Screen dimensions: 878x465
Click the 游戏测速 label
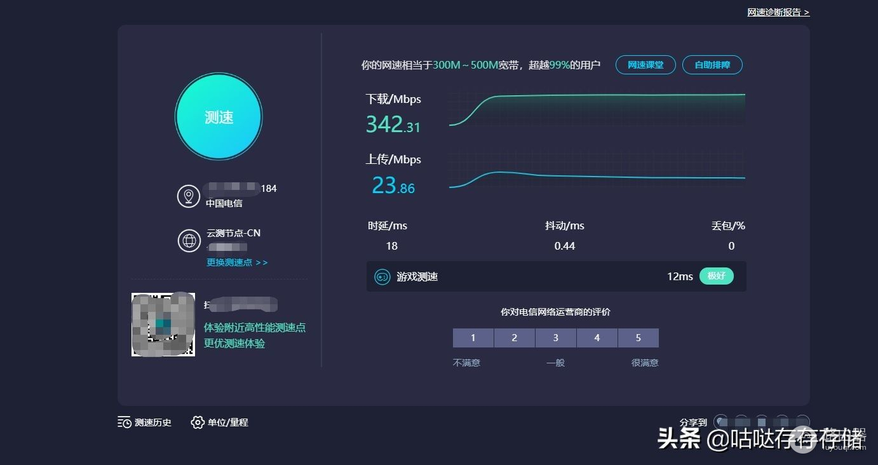tap(417, 277)
